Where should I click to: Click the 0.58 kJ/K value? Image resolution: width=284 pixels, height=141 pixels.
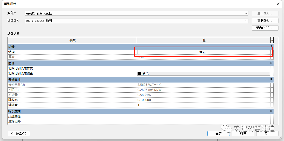(x=144, y=95)
